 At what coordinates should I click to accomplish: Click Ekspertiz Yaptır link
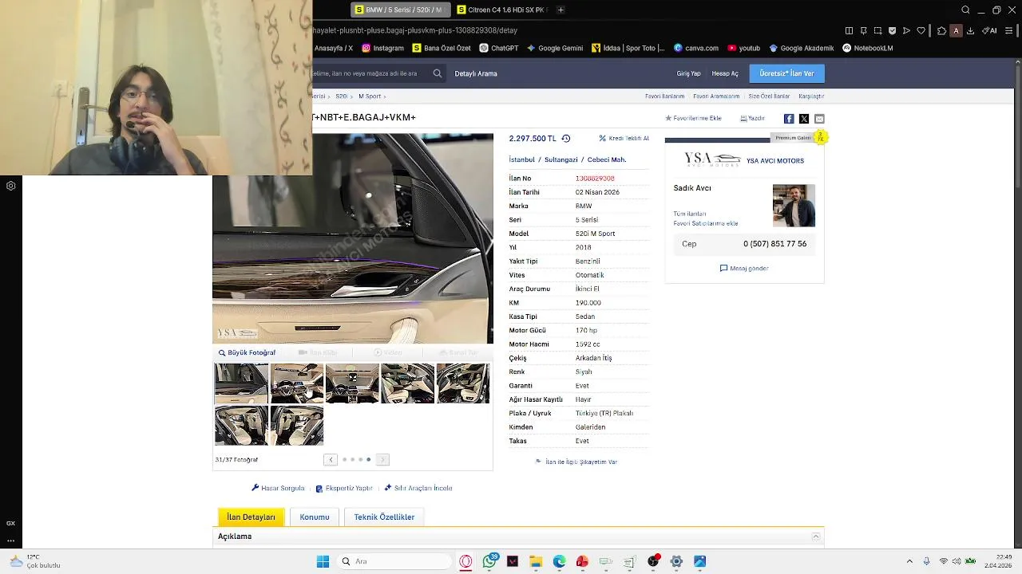(344, 488)
